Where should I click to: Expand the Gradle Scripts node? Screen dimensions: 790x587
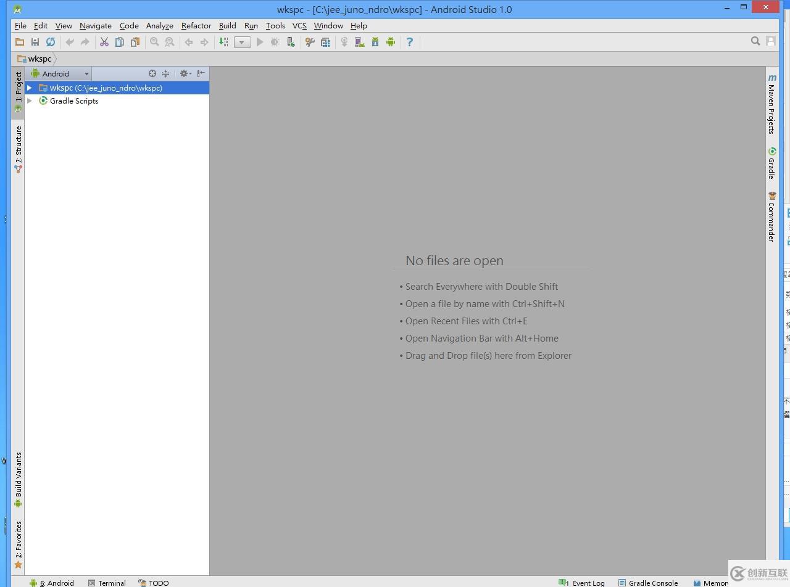pyautogui.click(x=29, y=101)
